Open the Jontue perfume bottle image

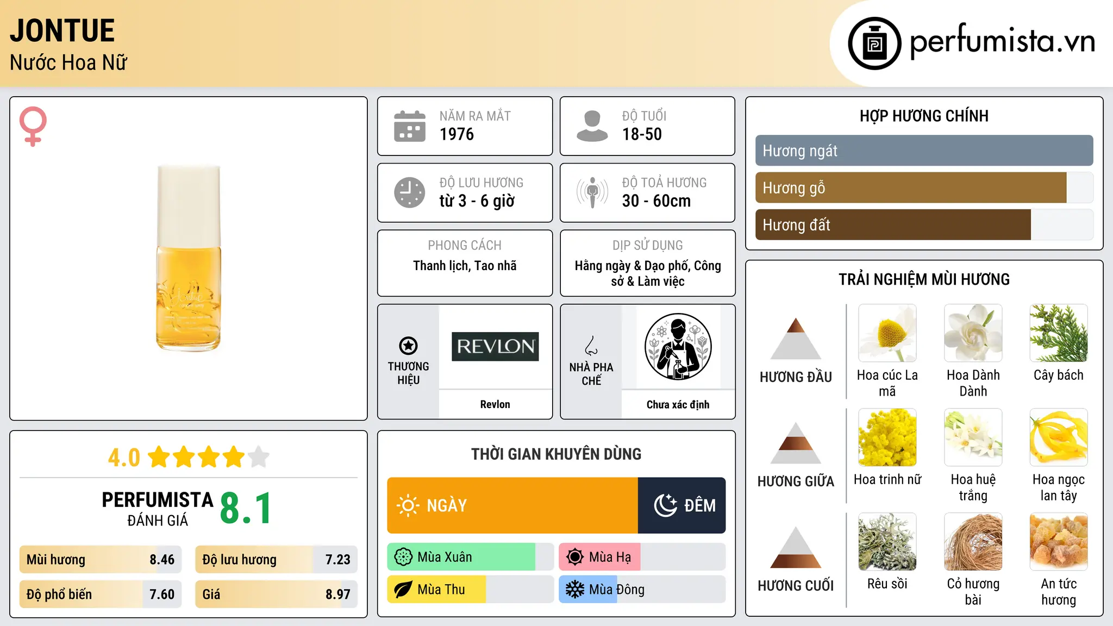pos(189,258)
